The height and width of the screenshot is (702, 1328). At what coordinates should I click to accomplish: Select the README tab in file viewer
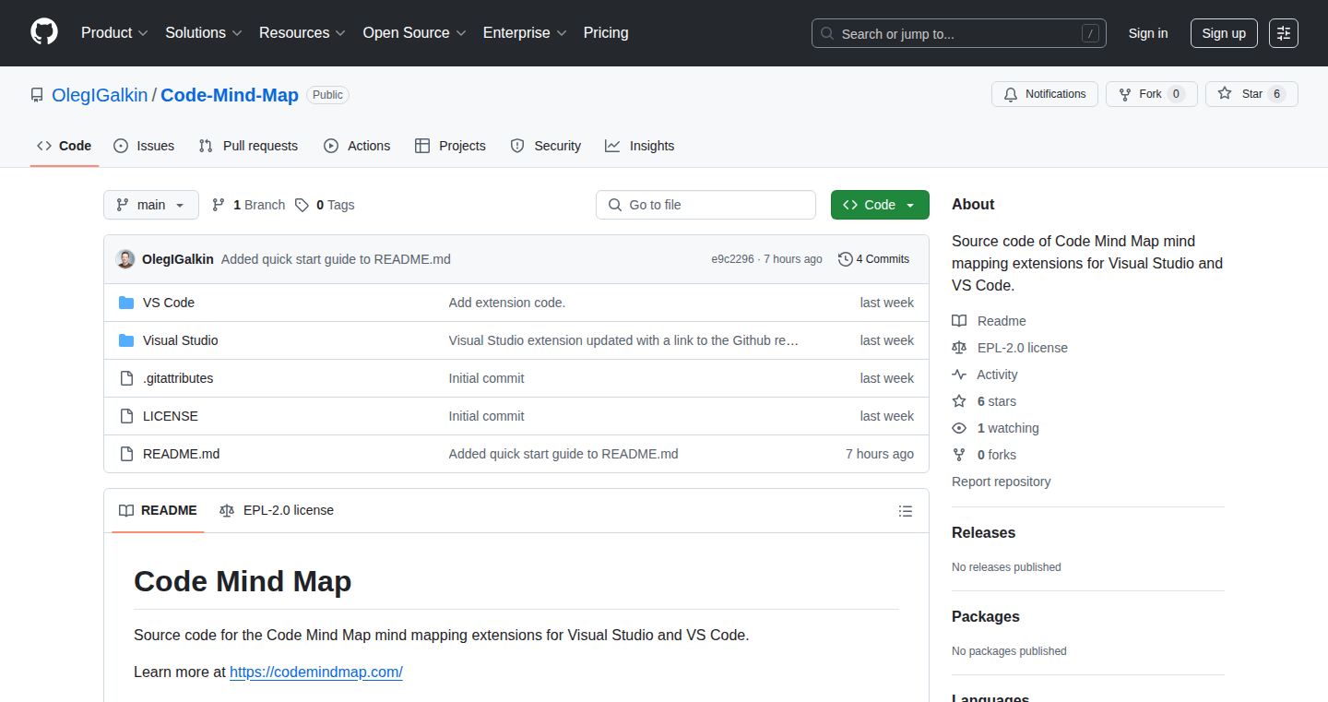pyautogui.click(x=158, y=510)
